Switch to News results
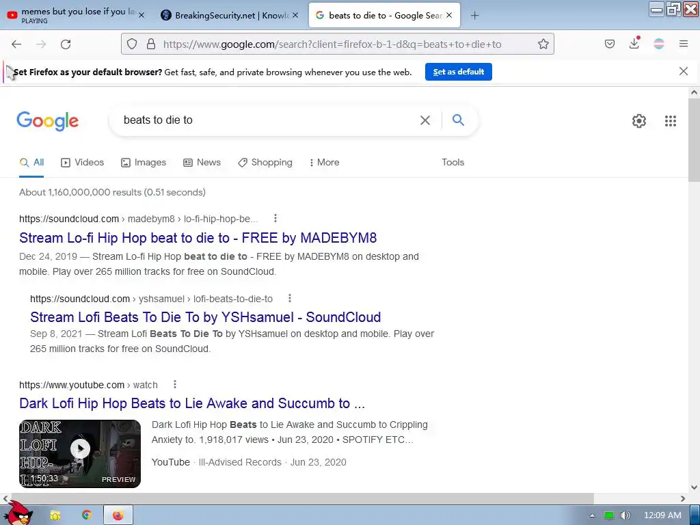This screenshot has height=525, width=700. point(202,163)
